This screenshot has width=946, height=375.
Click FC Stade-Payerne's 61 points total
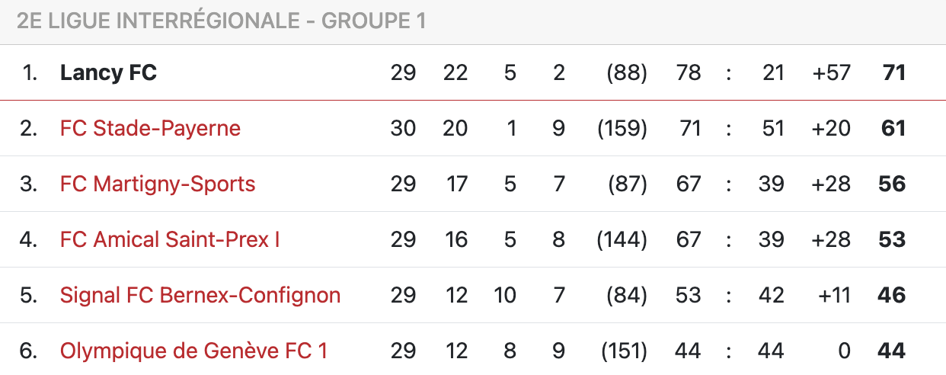click(893, 128)
